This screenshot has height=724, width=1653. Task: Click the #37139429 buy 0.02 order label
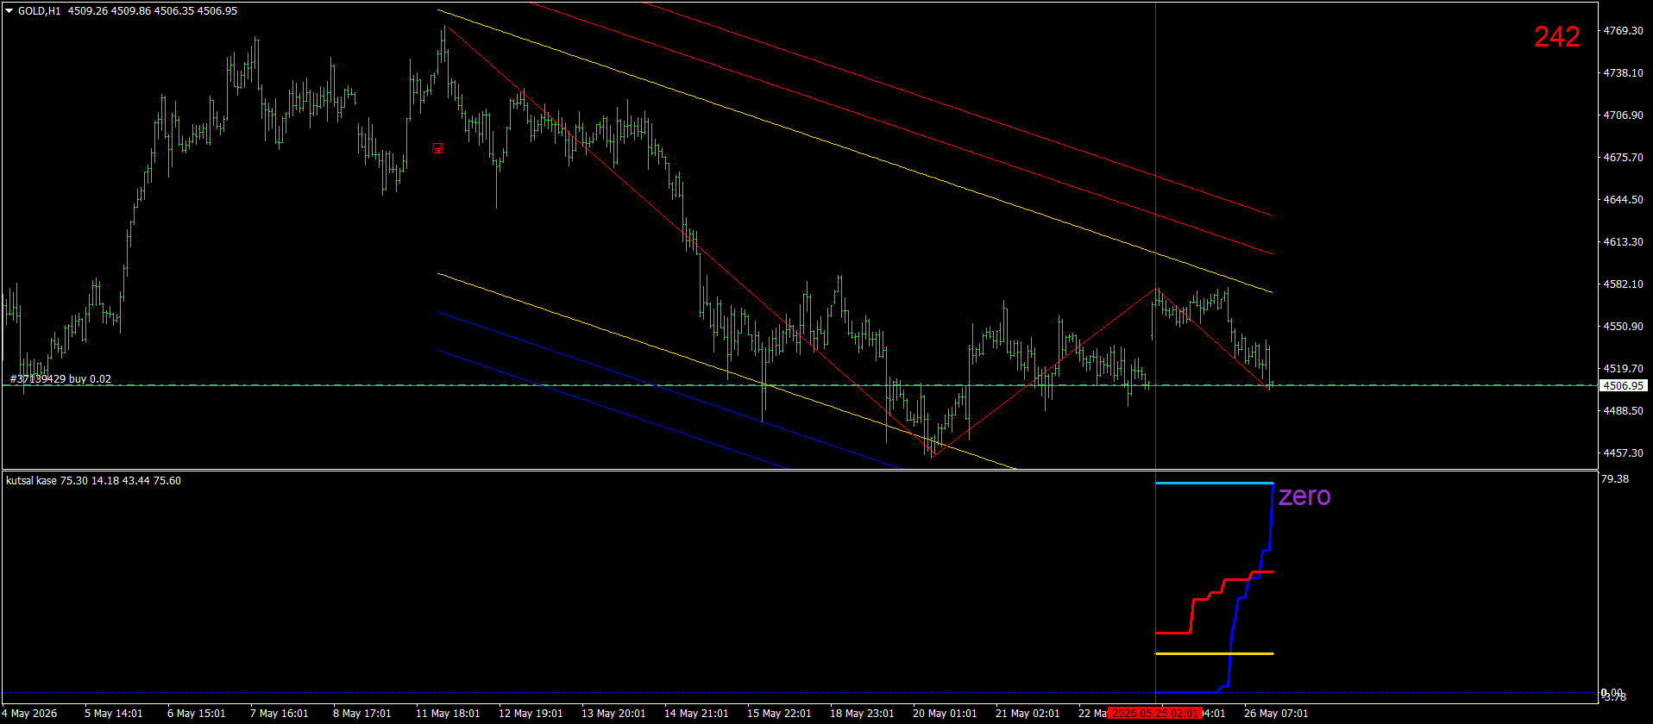(60, 379)
